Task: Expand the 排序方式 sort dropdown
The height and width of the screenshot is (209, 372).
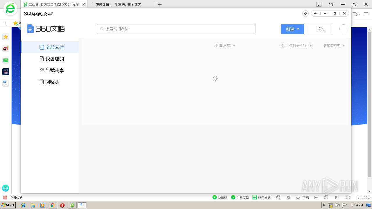Action: [x=334, y=46]
